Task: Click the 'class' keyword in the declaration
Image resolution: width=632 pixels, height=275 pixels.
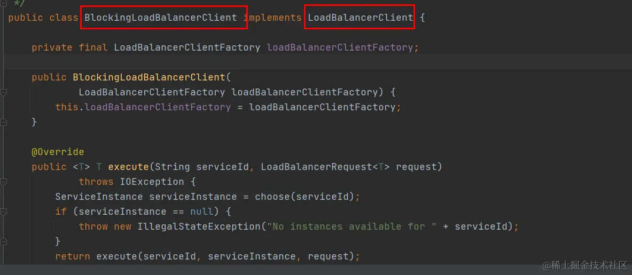Action: point(64,18)
